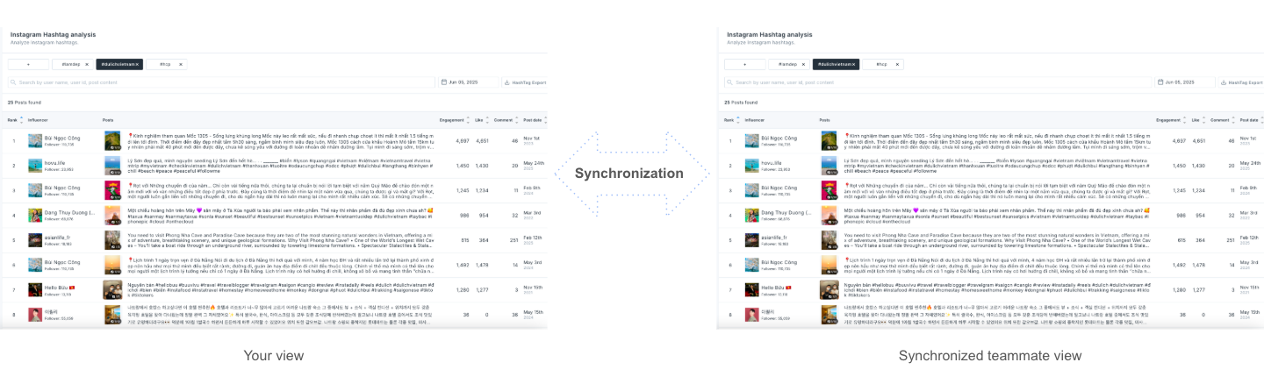Image resolution: width=1264 pixels, height=391 pixels.
Task: Remove #hcp tag in Synchronized teammate view
Action: tap(897, 64)
